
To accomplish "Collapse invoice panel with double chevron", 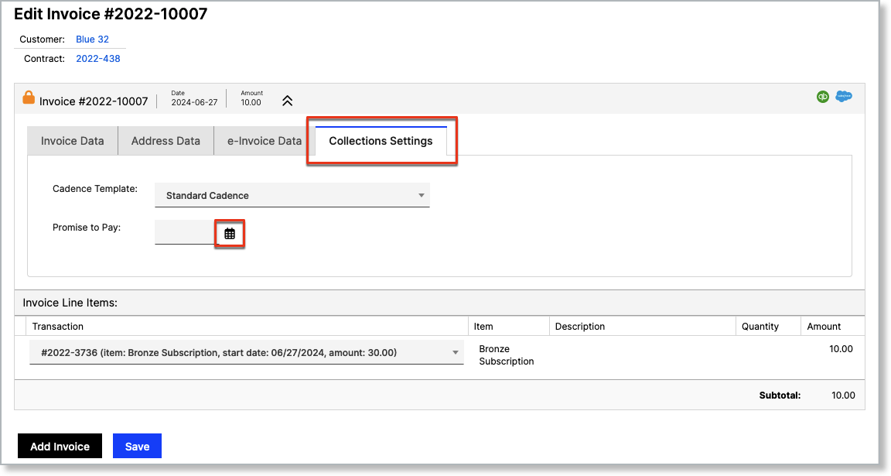I will [288, 101].
